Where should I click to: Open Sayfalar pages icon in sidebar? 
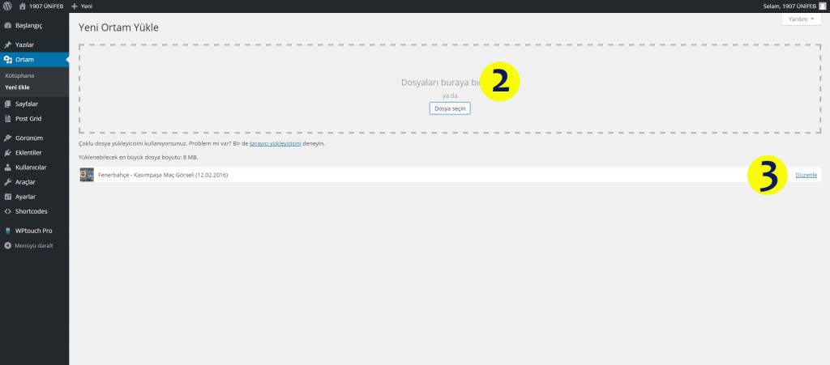pyautogui.click(x=7, y=104)
